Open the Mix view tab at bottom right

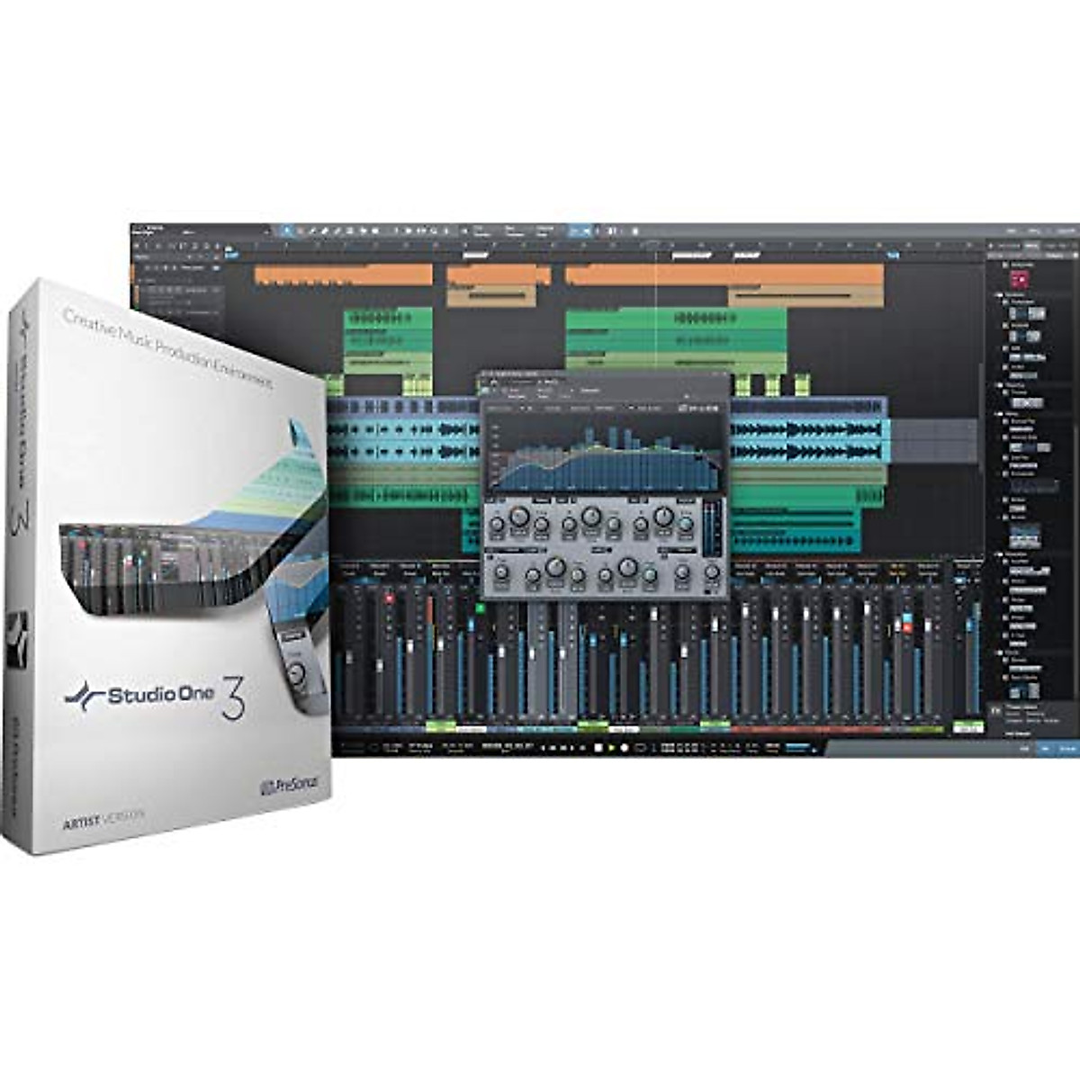pyautogui.click(x=1047, y=747)
